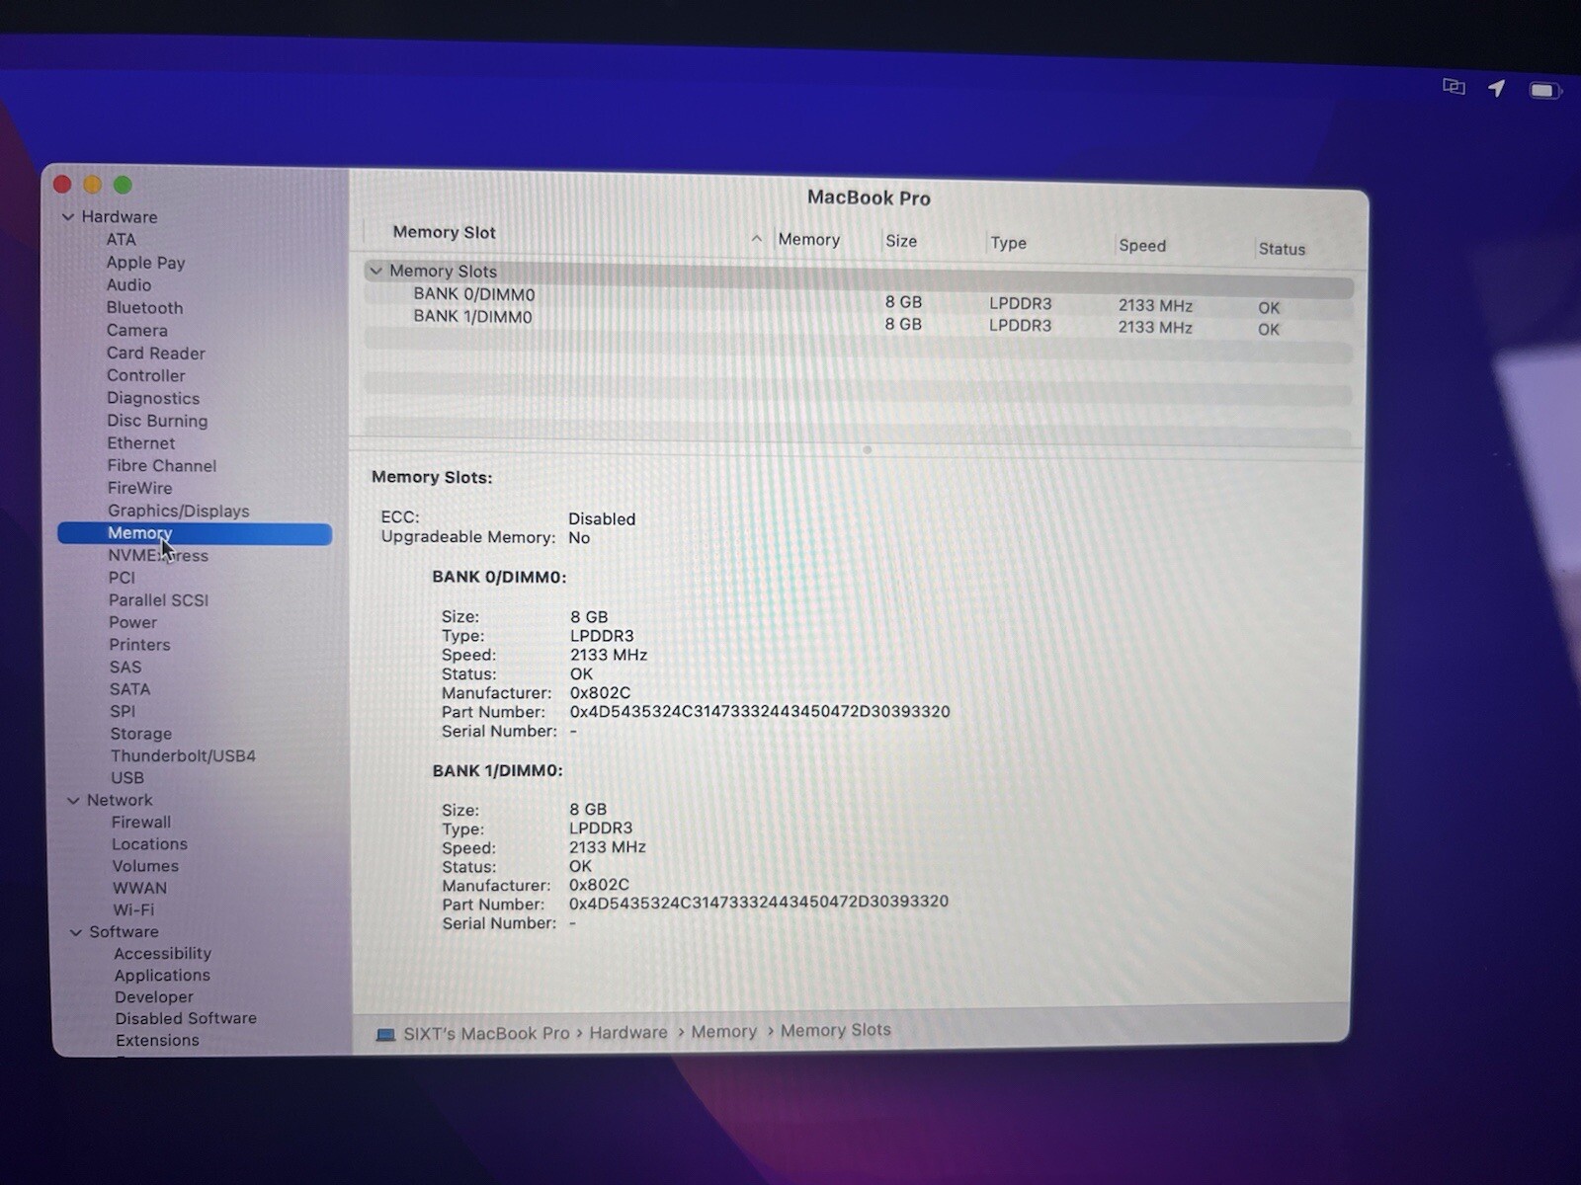The width and height of the screenshot is (1581, 1185).
Task: Open the Audio hardware section
Action: pos(128,285)
